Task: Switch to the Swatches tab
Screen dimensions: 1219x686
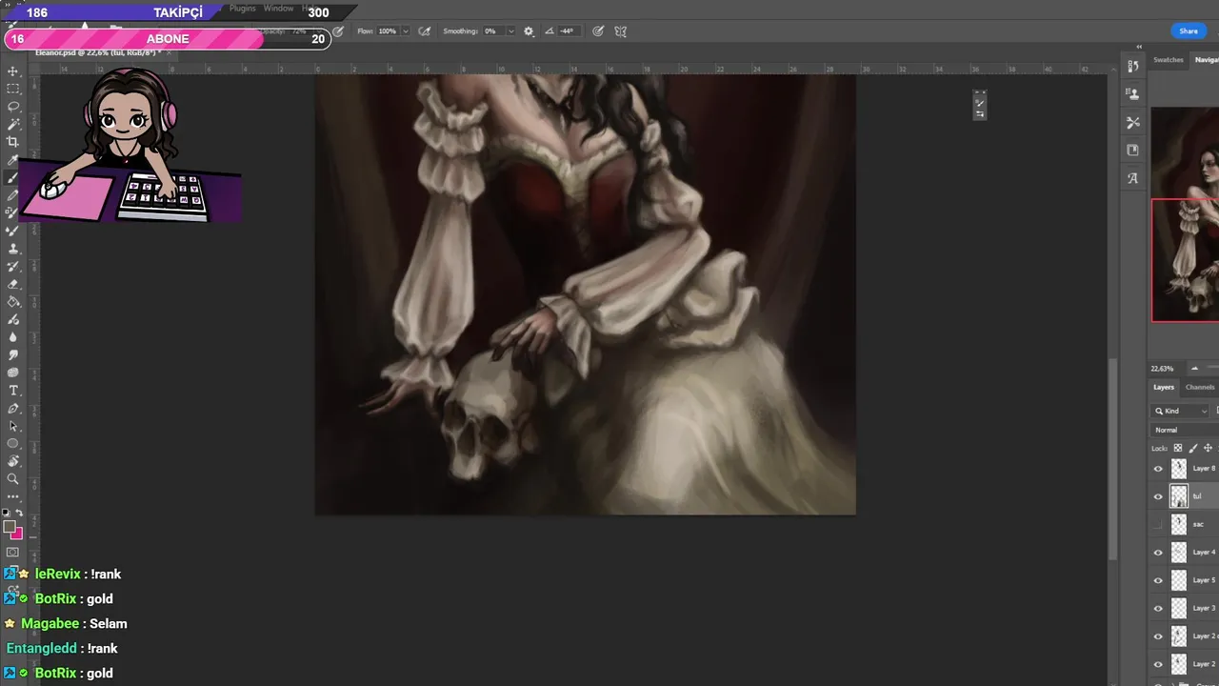Action: 1169,60
